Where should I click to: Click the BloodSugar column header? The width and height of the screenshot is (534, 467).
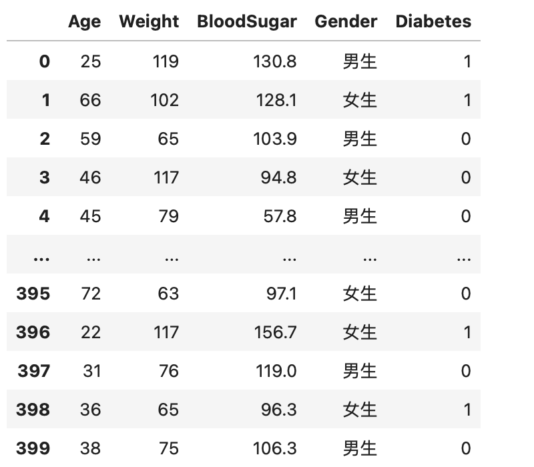point(247,22)
